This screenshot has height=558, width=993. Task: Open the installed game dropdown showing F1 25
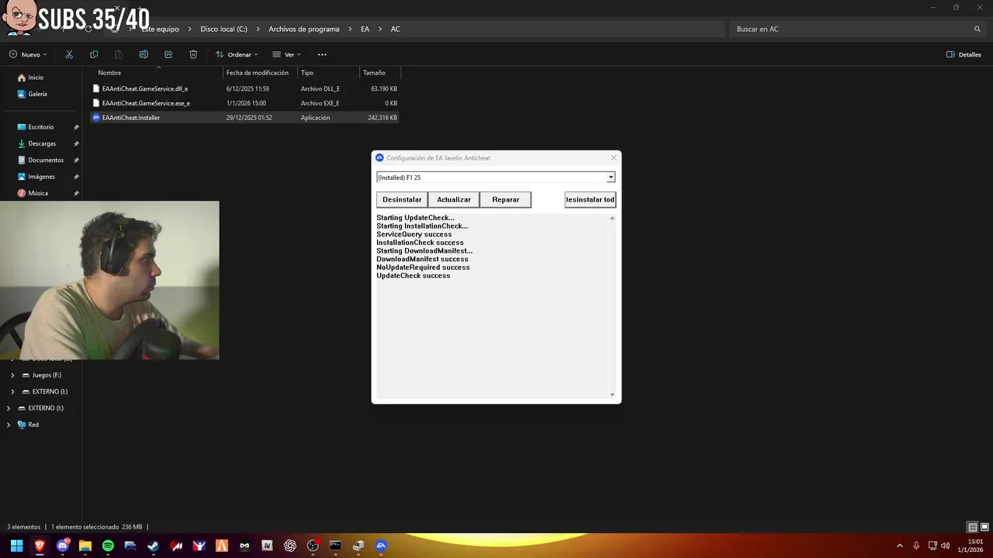(496, 177)
